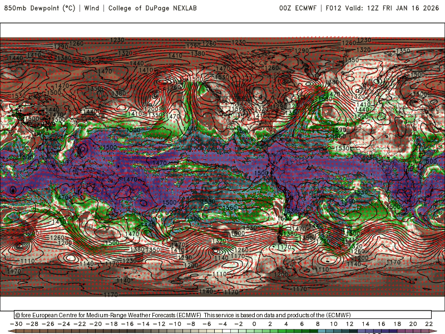Click the "Wind" label in the header
This screenshot has width=445, height=334.
92,8
